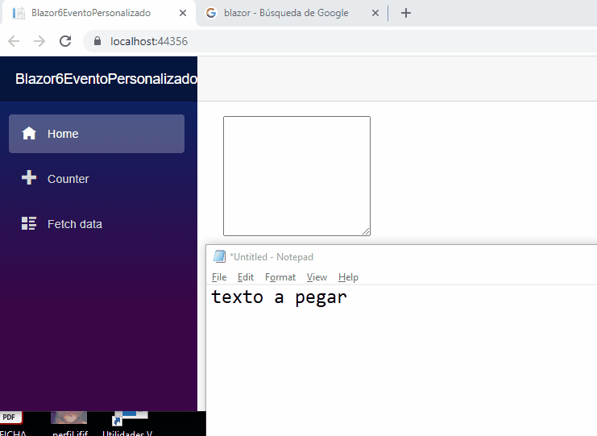The width and height of the screenshot is (597, 436).
Task: Click the Notepad icon in title bar
Action: [219, 257]
